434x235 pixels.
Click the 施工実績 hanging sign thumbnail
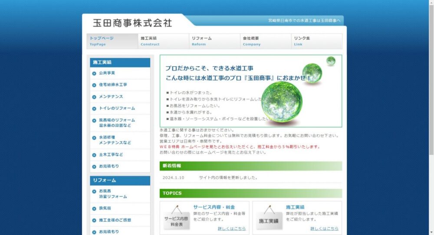pyautogui.click(x=269, y=217)
